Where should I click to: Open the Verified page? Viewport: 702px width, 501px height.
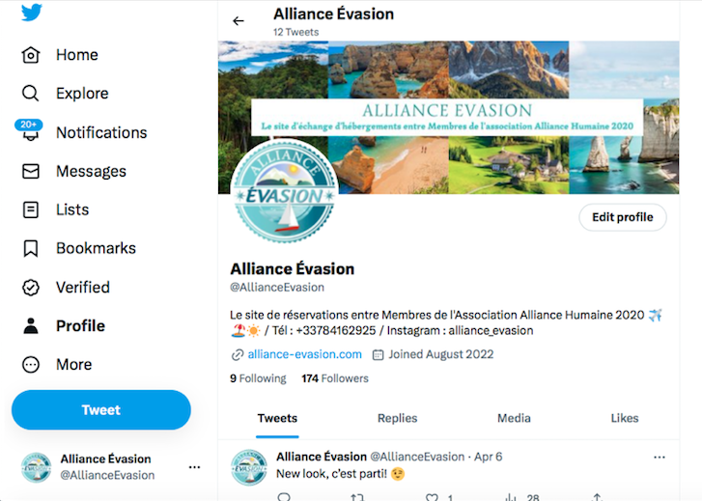pos(82,287)
